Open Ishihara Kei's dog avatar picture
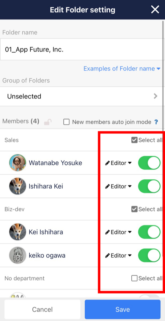The width and height of the screenshot is (165, 321). tap(17, 186)
